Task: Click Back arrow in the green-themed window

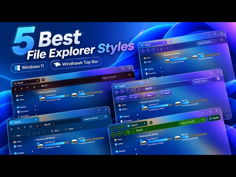Action: [x=113, y=134]
